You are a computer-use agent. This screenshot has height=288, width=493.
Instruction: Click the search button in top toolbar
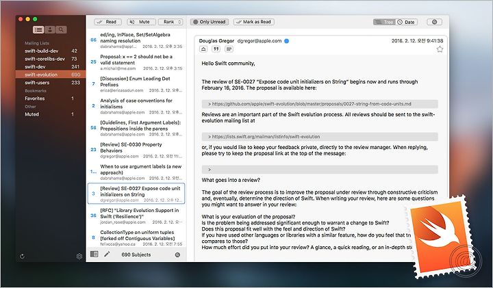pos(434,22)
